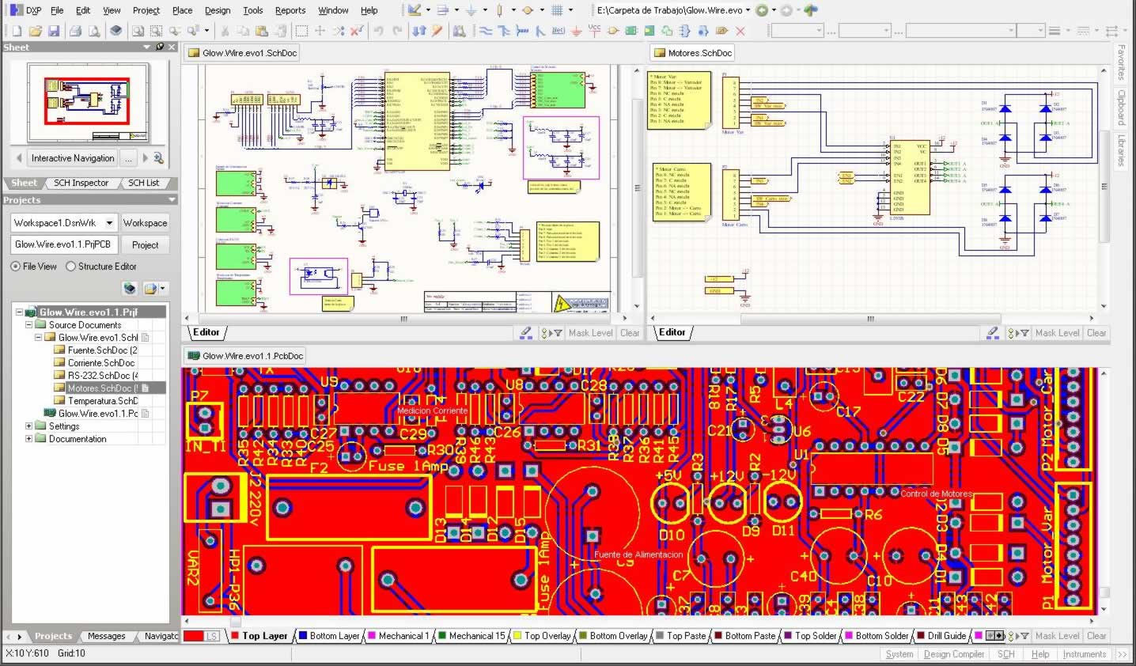Select the Place Wire tool
The image size is (1136, 666).
click(486, 31)
